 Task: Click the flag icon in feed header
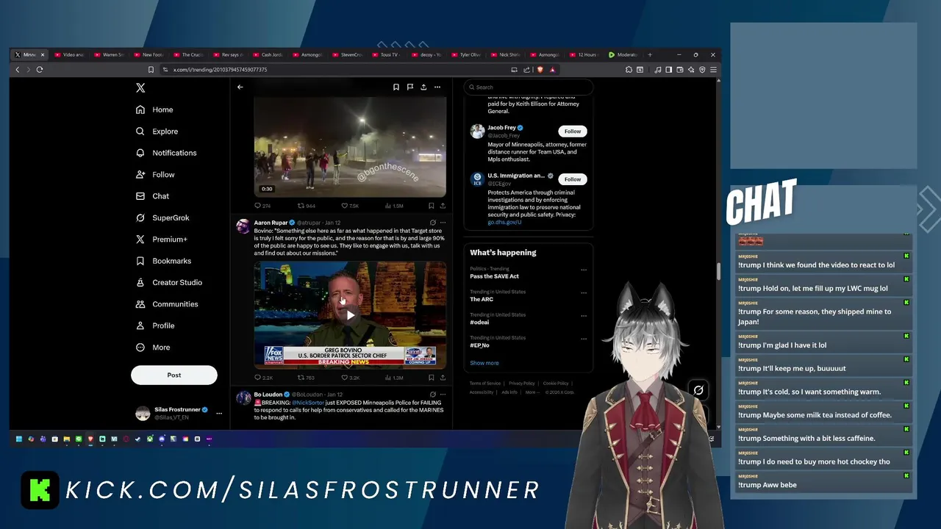[x=409, y=87]
